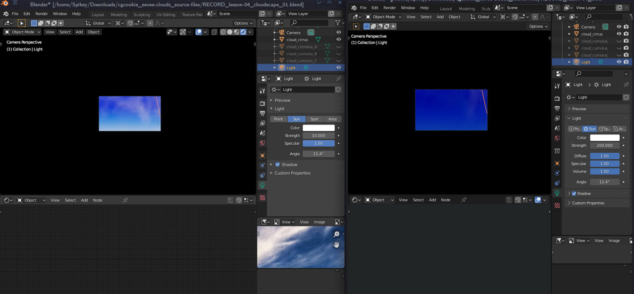Expand Camera tree row in right outliner
The image size is (634, 294).
(x=569, y=27)
